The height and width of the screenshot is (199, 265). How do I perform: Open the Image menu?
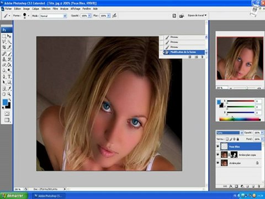click(x=26, y=9)
